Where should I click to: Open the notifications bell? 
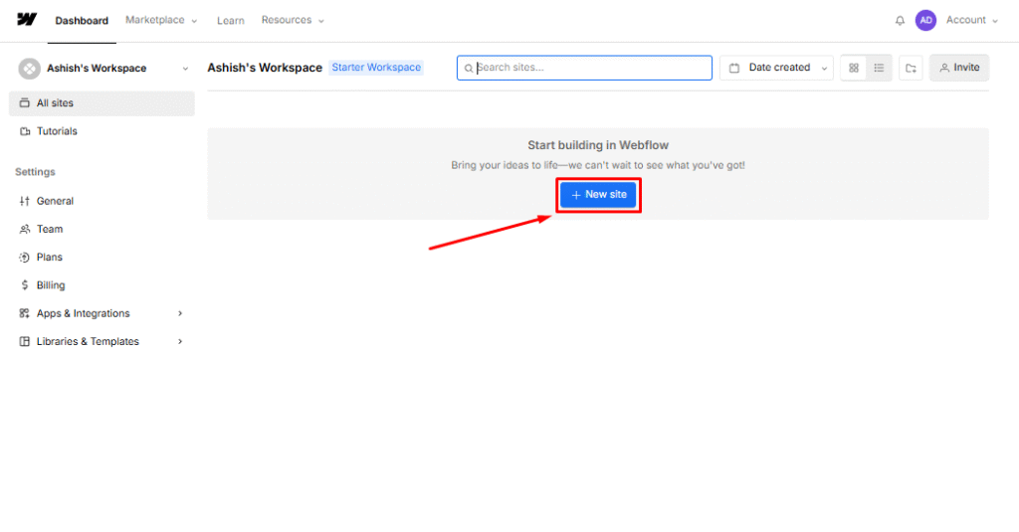coord(900,21)
